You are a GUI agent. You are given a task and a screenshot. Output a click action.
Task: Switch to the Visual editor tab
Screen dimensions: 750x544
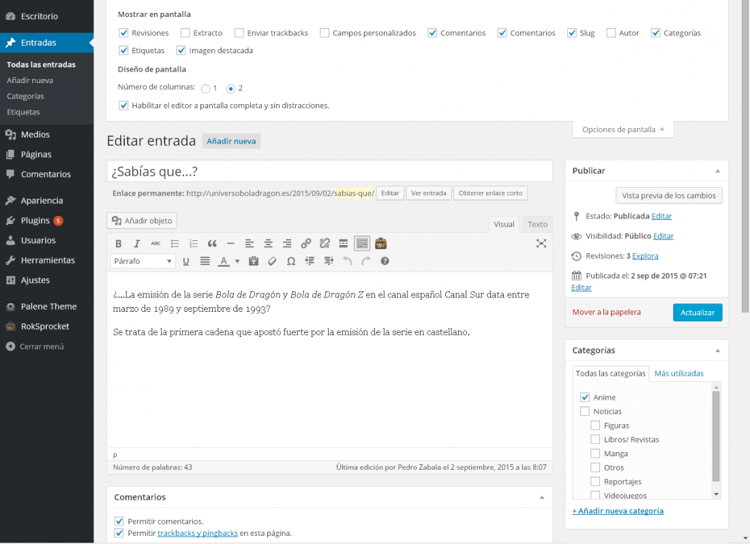pyautogui.click(x=504, y=225)
